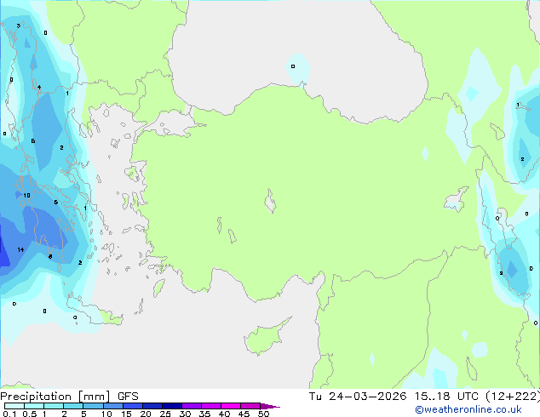Click the "Precipitation [mm] GFS" title text
Viewport: 540px width, 417px height.
point(69,397)
